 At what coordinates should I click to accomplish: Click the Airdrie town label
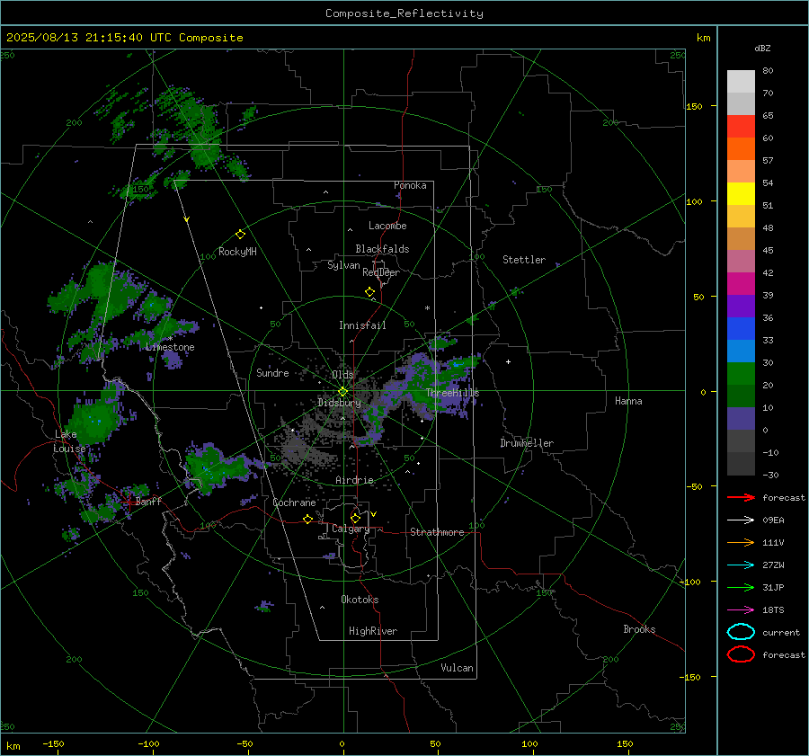pyautogui.click(x=354, y=480)
